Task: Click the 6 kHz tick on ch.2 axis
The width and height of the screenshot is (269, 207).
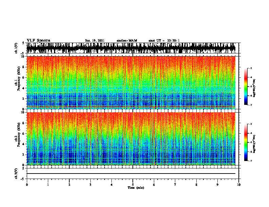Action: tap(23, 134)
